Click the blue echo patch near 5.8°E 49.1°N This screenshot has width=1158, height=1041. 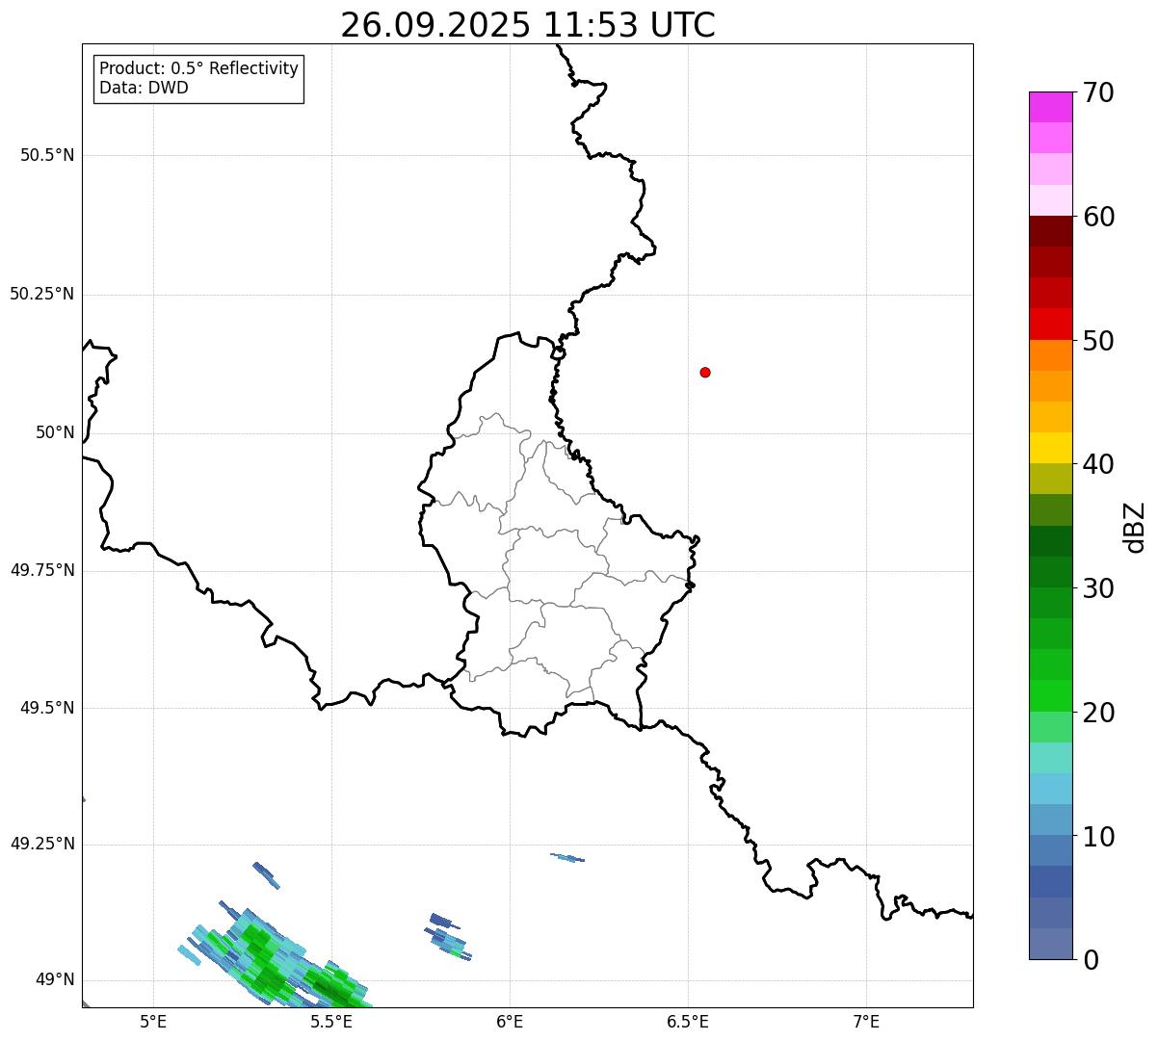point(448,936)
